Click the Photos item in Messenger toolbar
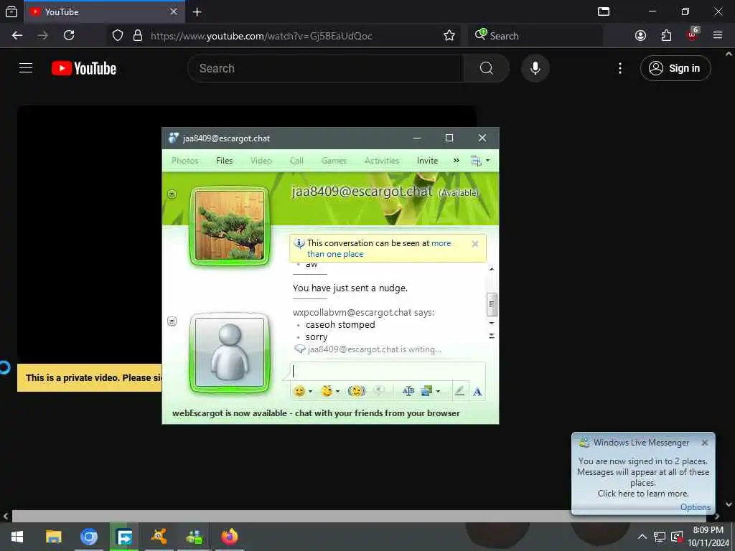735x551 pixels. [184, 161]
